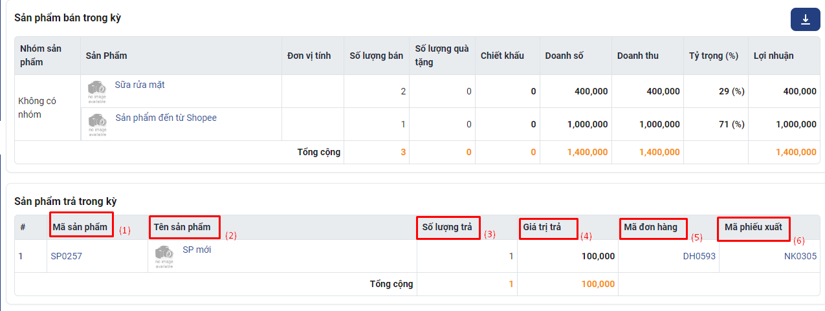This screenshot has width=825, height=311.
Task: Click the Lợi nhuận column header
Action: (773, 56)
